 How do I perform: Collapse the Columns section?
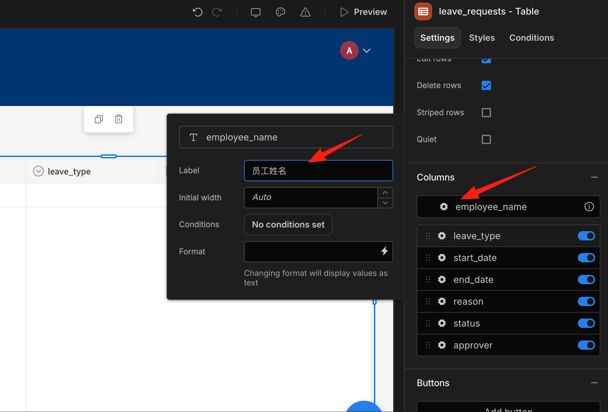pos(594,177)
